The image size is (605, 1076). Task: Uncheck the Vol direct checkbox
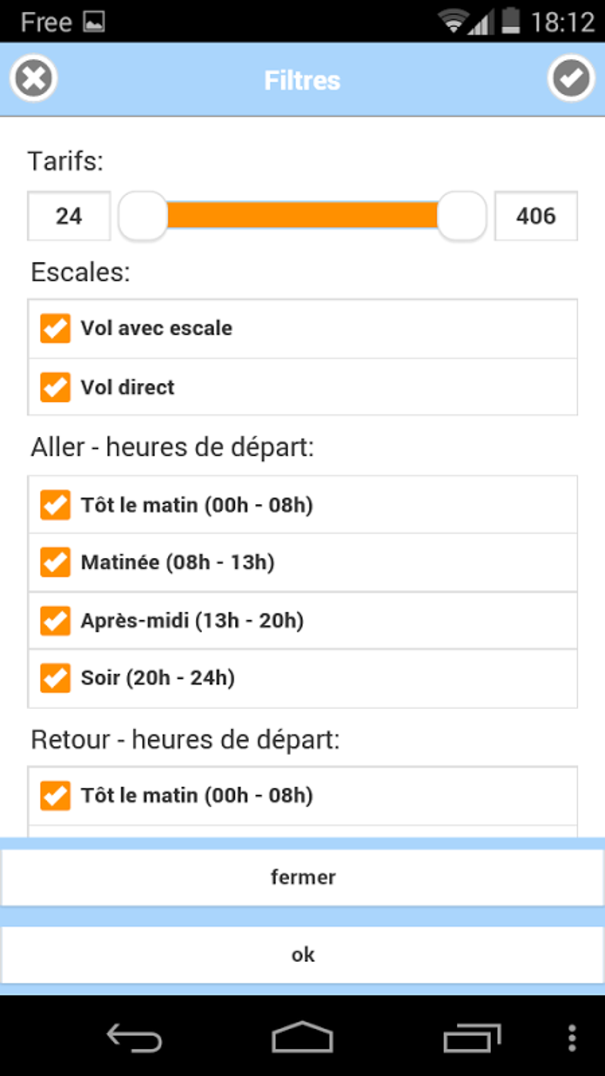click(55, 387)
